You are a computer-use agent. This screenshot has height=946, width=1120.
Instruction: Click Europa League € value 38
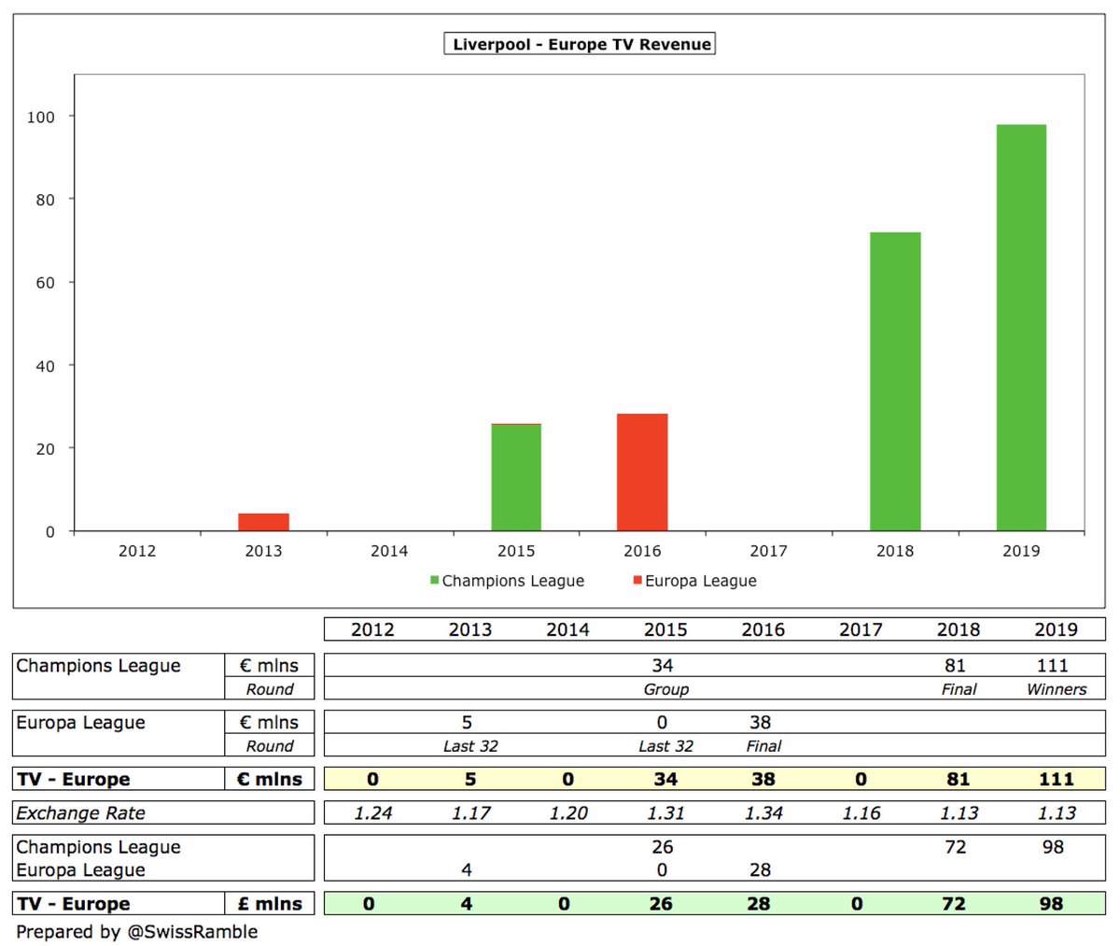point(761,723)
